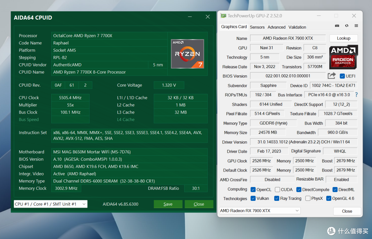
Task: Open the CPU #1 / Core #1 dropdown
Action: point(51,204)
